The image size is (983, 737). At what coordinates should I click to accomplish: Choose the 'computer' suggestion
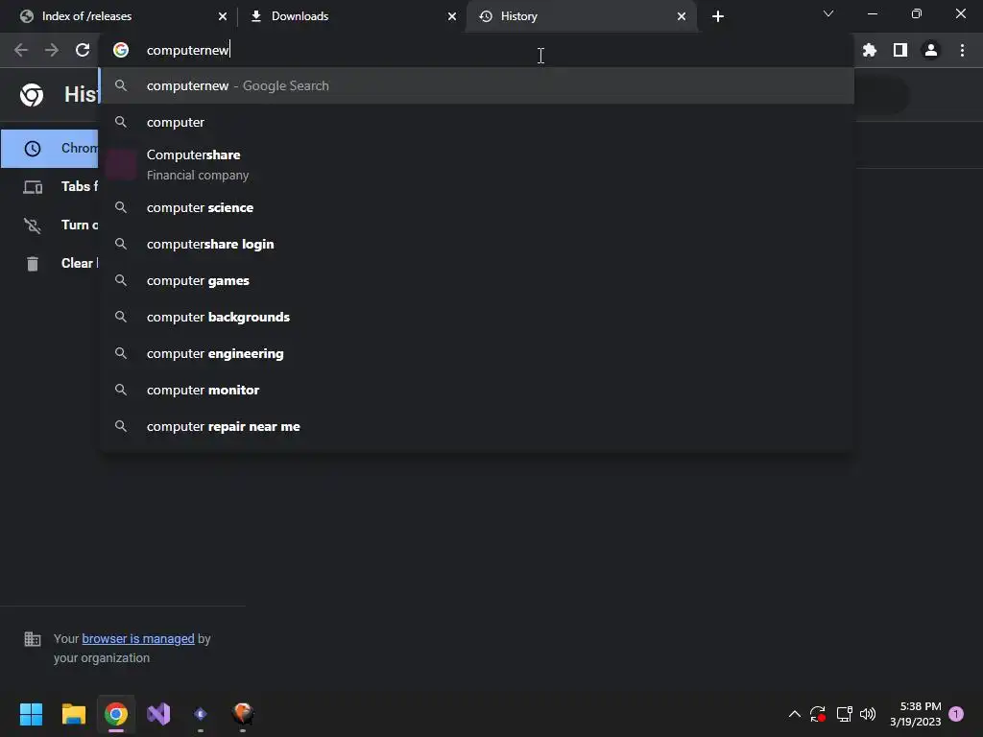click(x=478, y=122)
